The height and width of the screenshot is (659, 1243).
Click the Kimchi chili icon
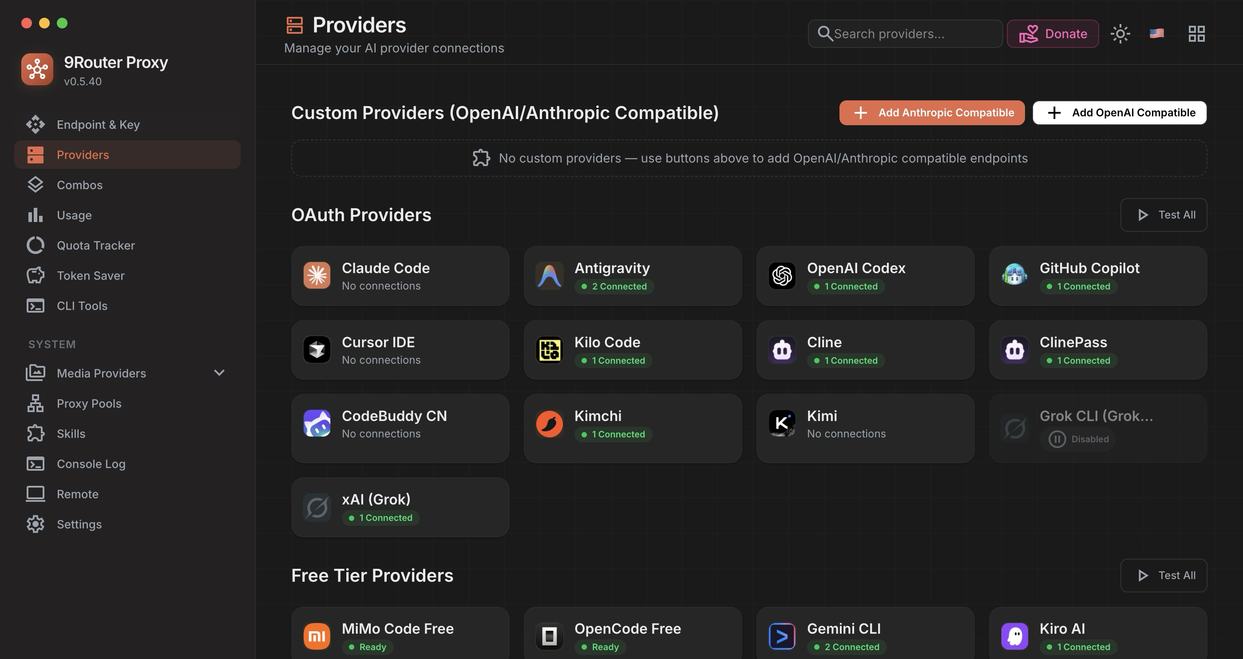[549, 423]
